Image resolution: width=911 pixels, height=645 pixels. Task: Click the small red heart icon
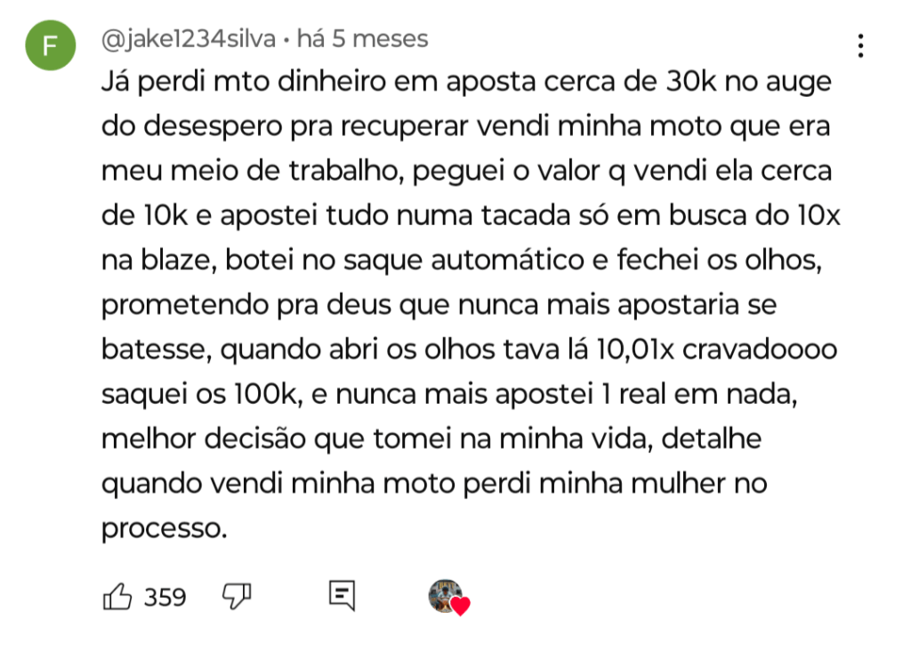[x=460, y=607]
